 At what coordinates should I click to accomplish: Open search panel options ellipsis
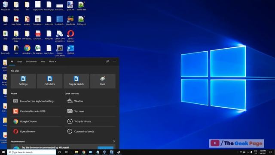[114, 61]
